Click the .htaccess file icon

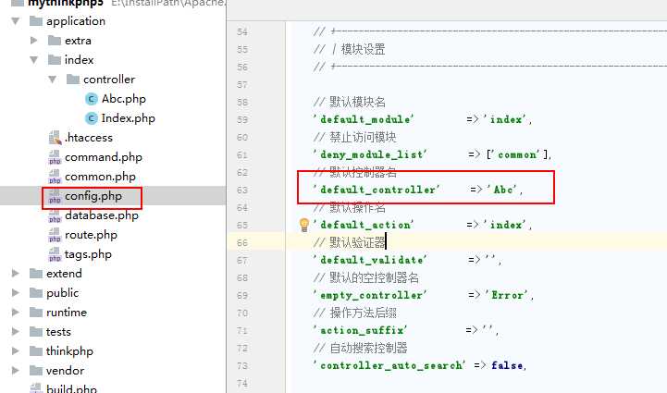[x=55, y=138]
